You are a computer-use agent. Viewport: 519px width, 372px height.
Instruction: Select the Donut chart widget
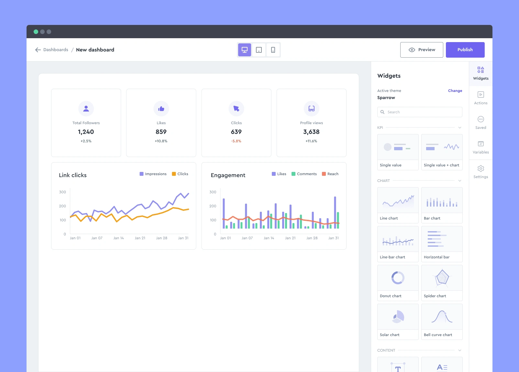click(398, 283)
